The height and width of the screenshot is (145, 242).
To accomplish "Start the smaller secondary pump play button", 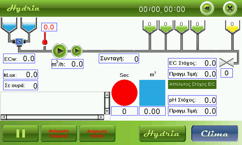I will click(77, 51).
